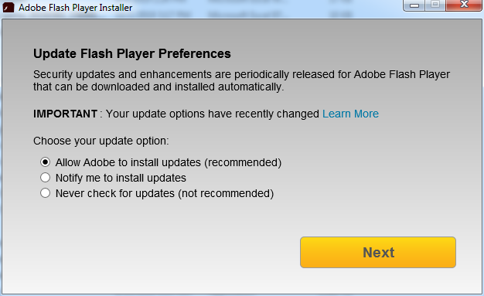The width and height of the screenshot is (484, 296).
Task: Click the 'Choose your update option:' label
Action: coord(101,141)
